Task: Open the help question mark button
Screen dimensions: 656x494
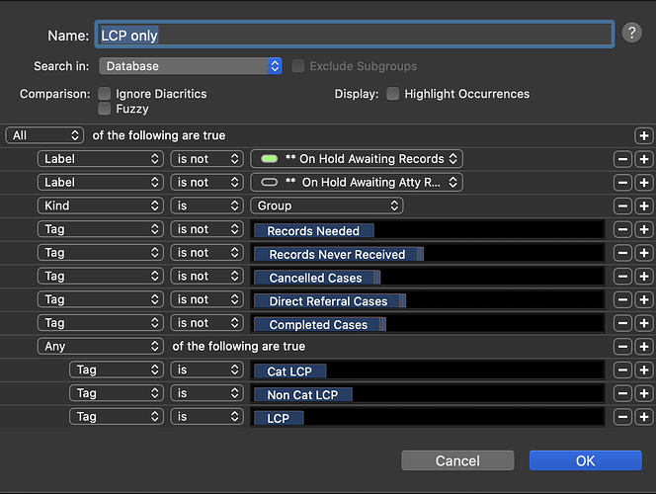Action: click(x=631, y=33)
